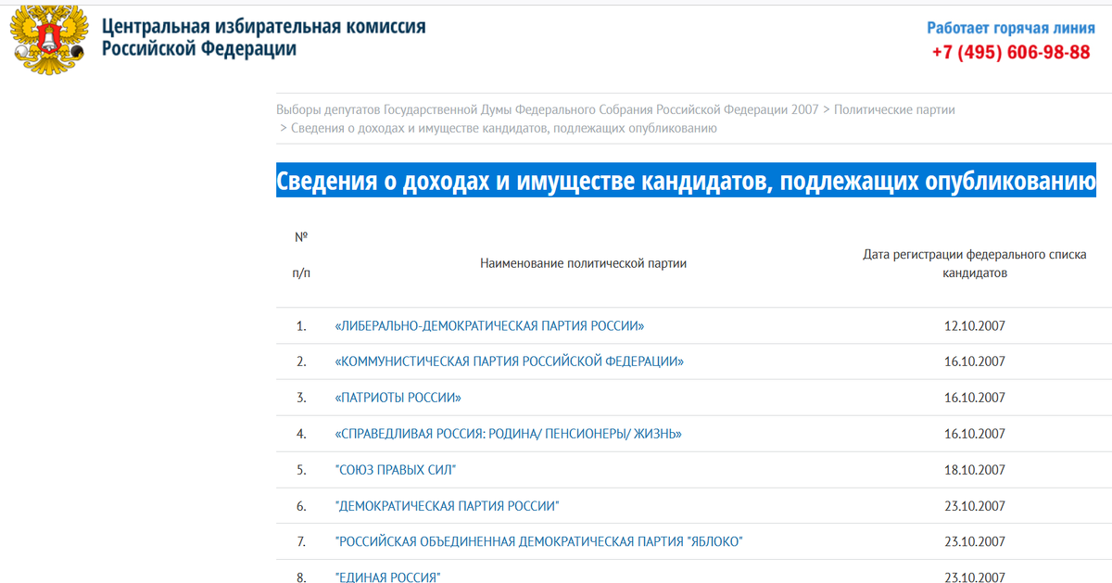Screen dimensions: 1112x583
Task: Click the Russian double-headed eagle emblem logo
Action: (x=49, y=40)
